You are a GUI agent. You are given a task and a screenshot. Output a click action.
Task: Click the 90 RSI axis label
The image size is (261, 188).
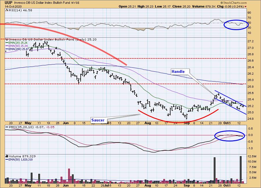pyautogui.click(x=249, y=13)
